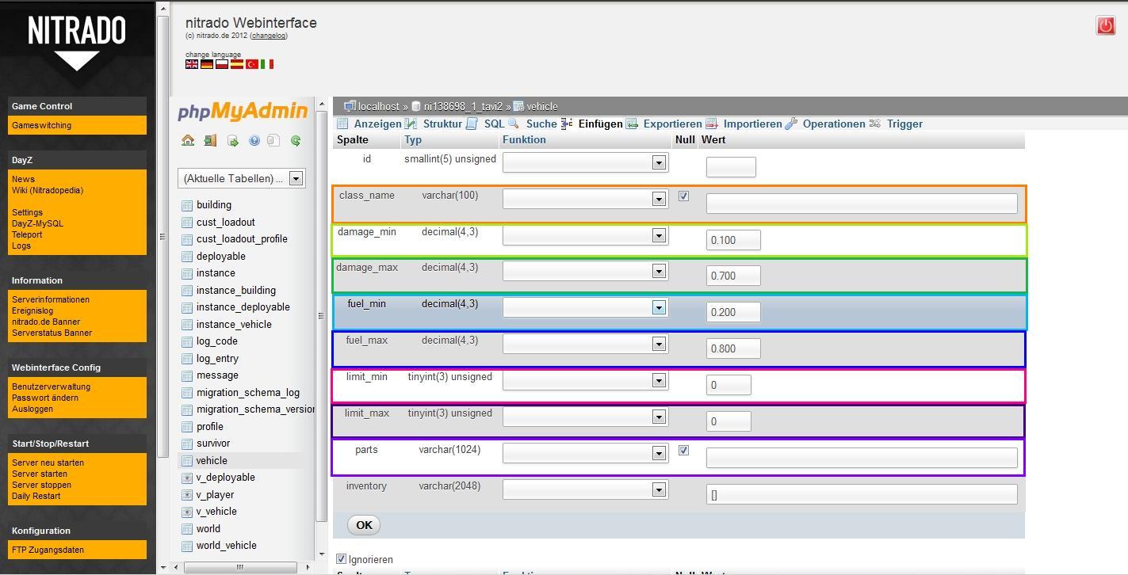Open the world table in navigation

click(208, 529)
